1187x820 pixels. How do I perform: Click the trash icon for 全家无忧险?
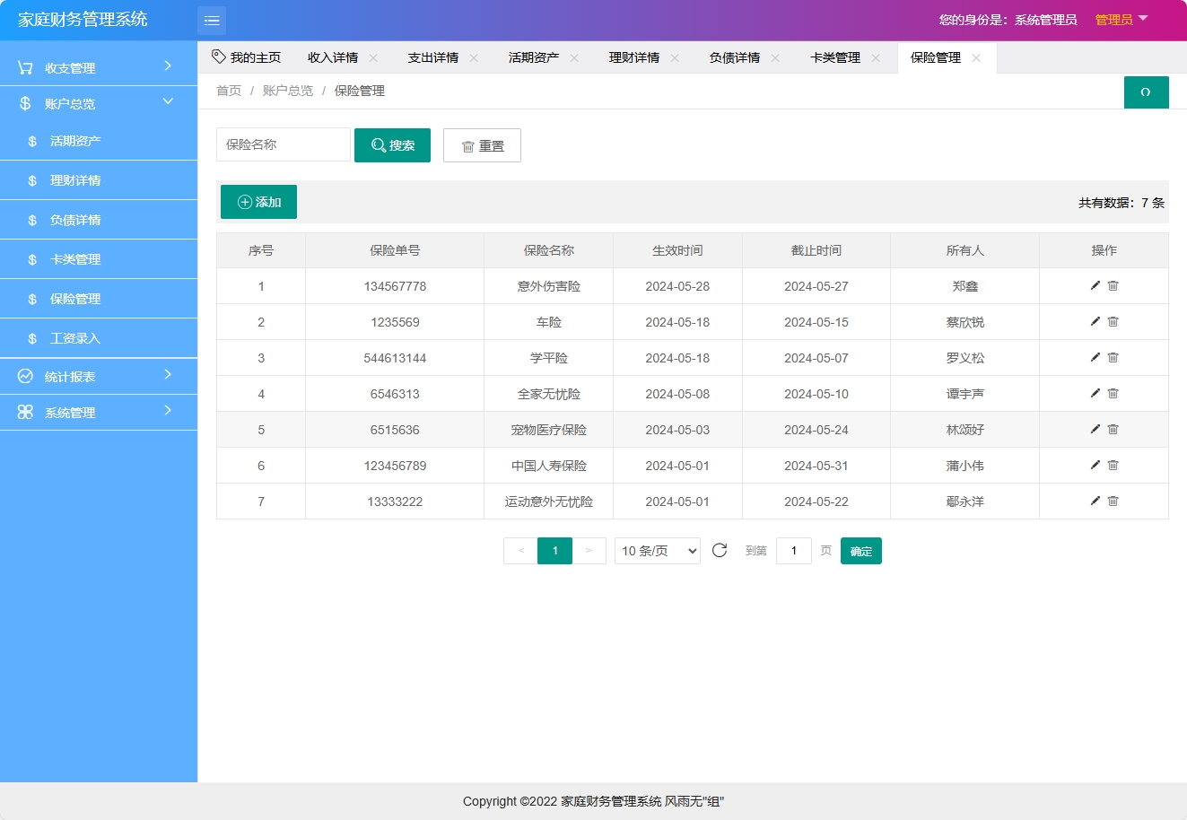(1113, 393)
